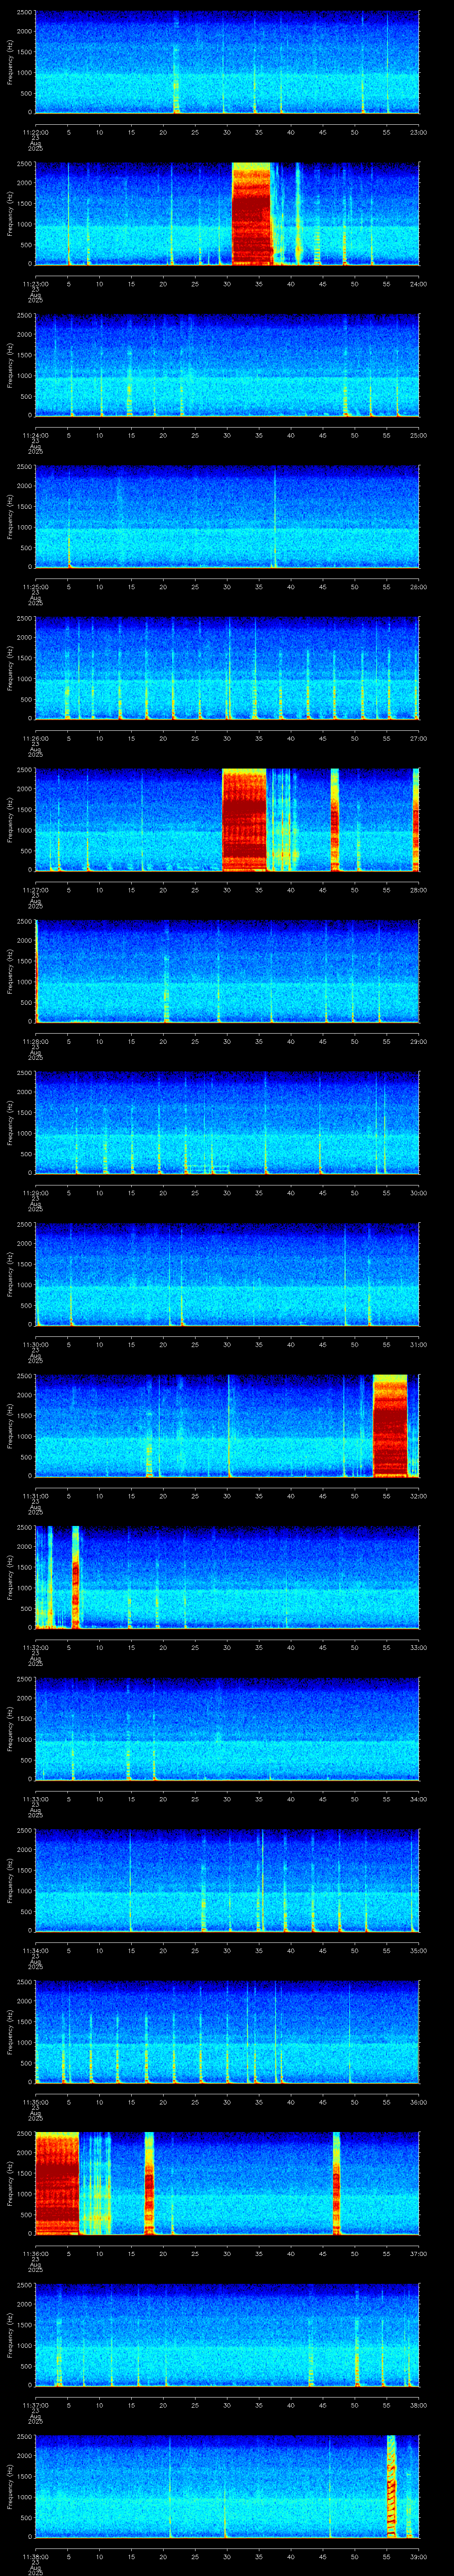
Task: Click the 11:24:00 start time label
Action: pyautogui.click(x=35, y=435)
